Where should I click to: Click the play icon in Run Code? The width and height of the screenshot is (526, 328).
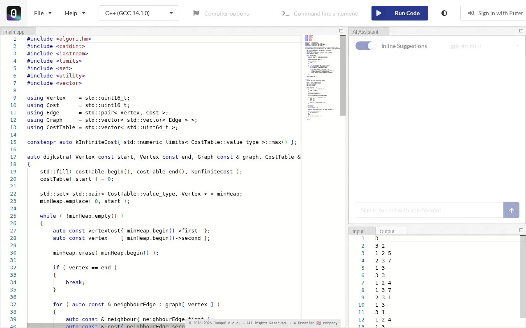379,13
